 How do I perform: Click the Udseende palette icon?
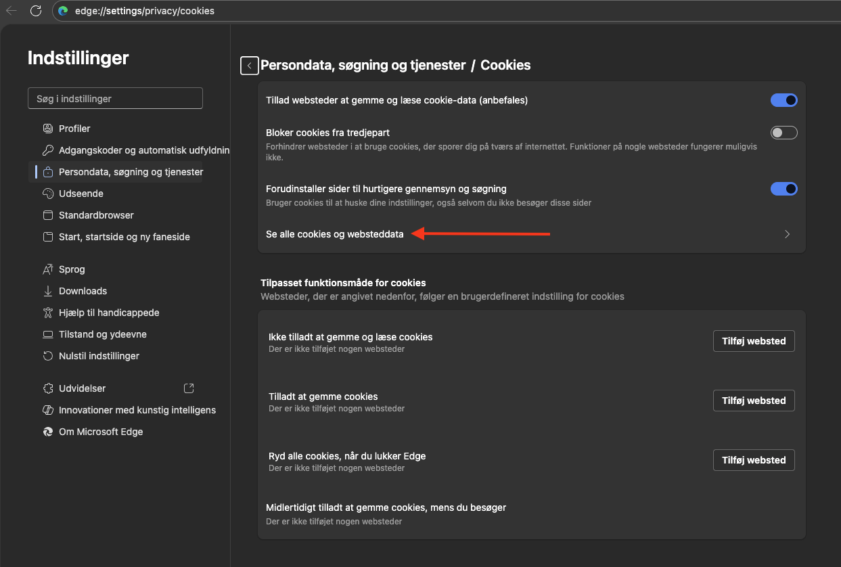(x=48, y=194)
